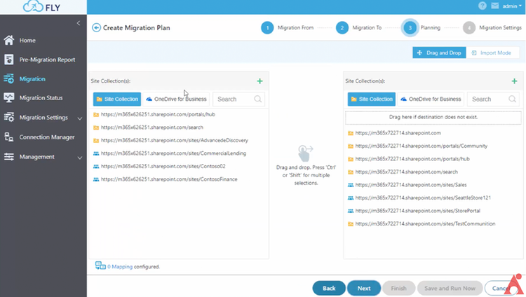
Task: Select the sites/ContosoFinance source site
Action: coord(169,179)
